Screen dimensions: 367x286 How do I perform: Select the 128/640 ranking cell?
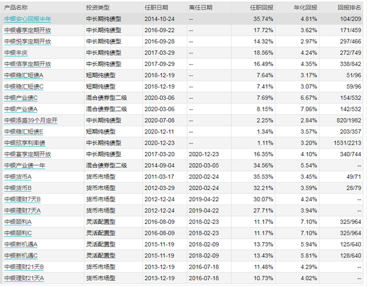point(350,255)
